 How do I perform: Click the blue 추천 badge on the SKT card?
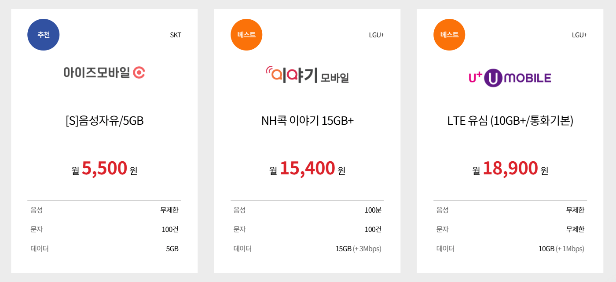pyautogui.click(x=43, y=35)
